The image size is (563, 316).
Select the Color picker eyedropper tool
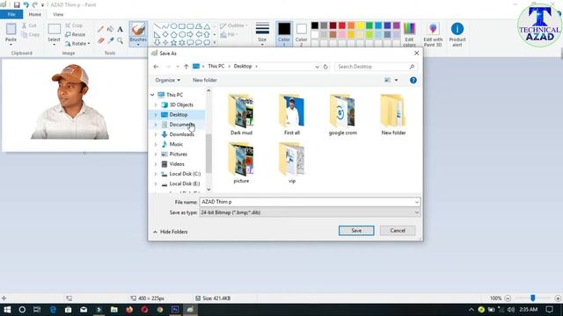[110, 40]
